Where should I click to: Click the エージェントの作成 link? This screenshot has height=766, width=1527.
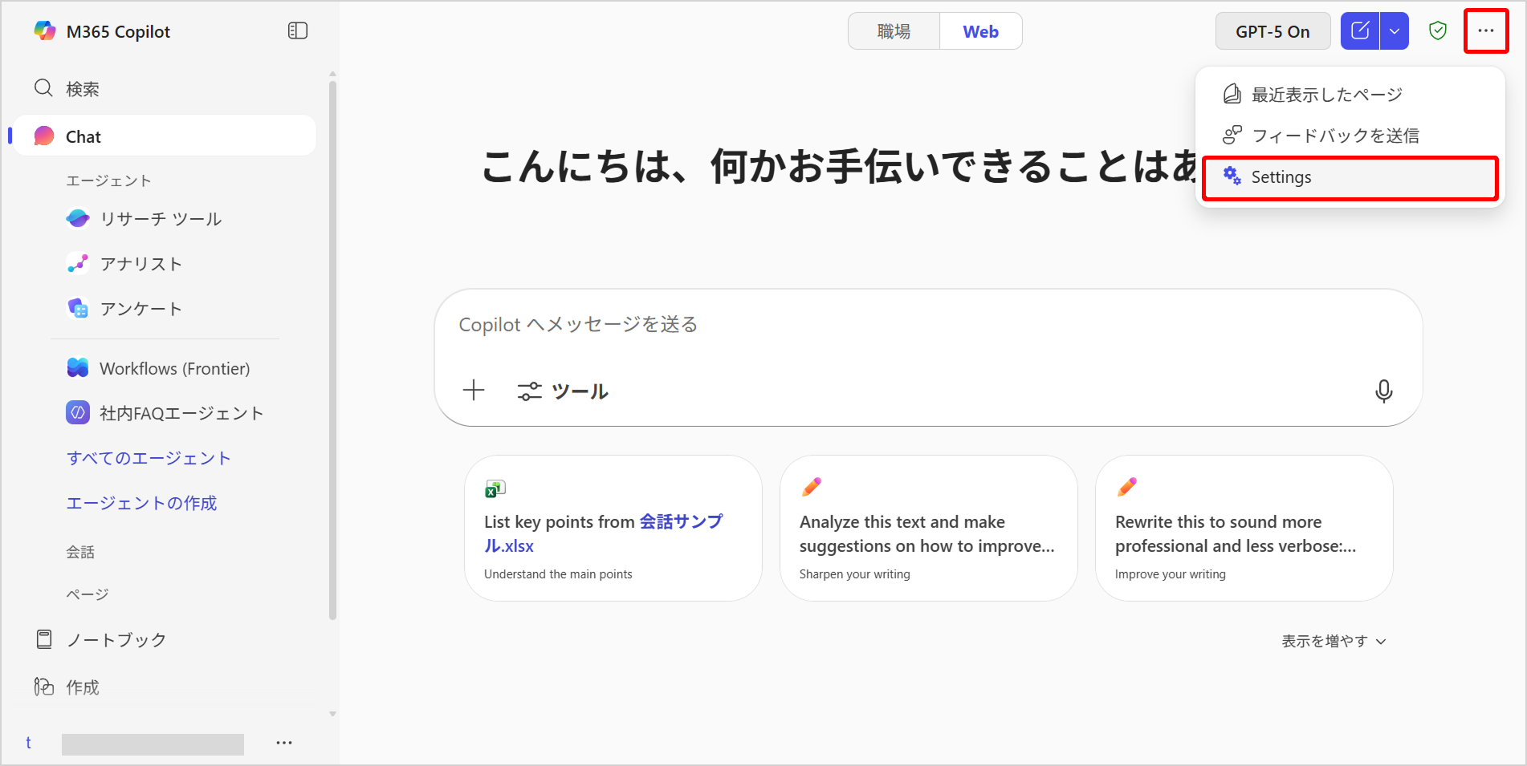[x=141, y=503]
